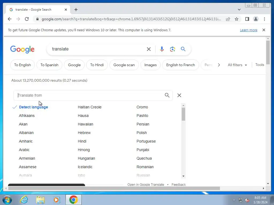Click the language list scrollbar down arrow
The height and width of the screenshot is (205, 274).
pos(183,176)
